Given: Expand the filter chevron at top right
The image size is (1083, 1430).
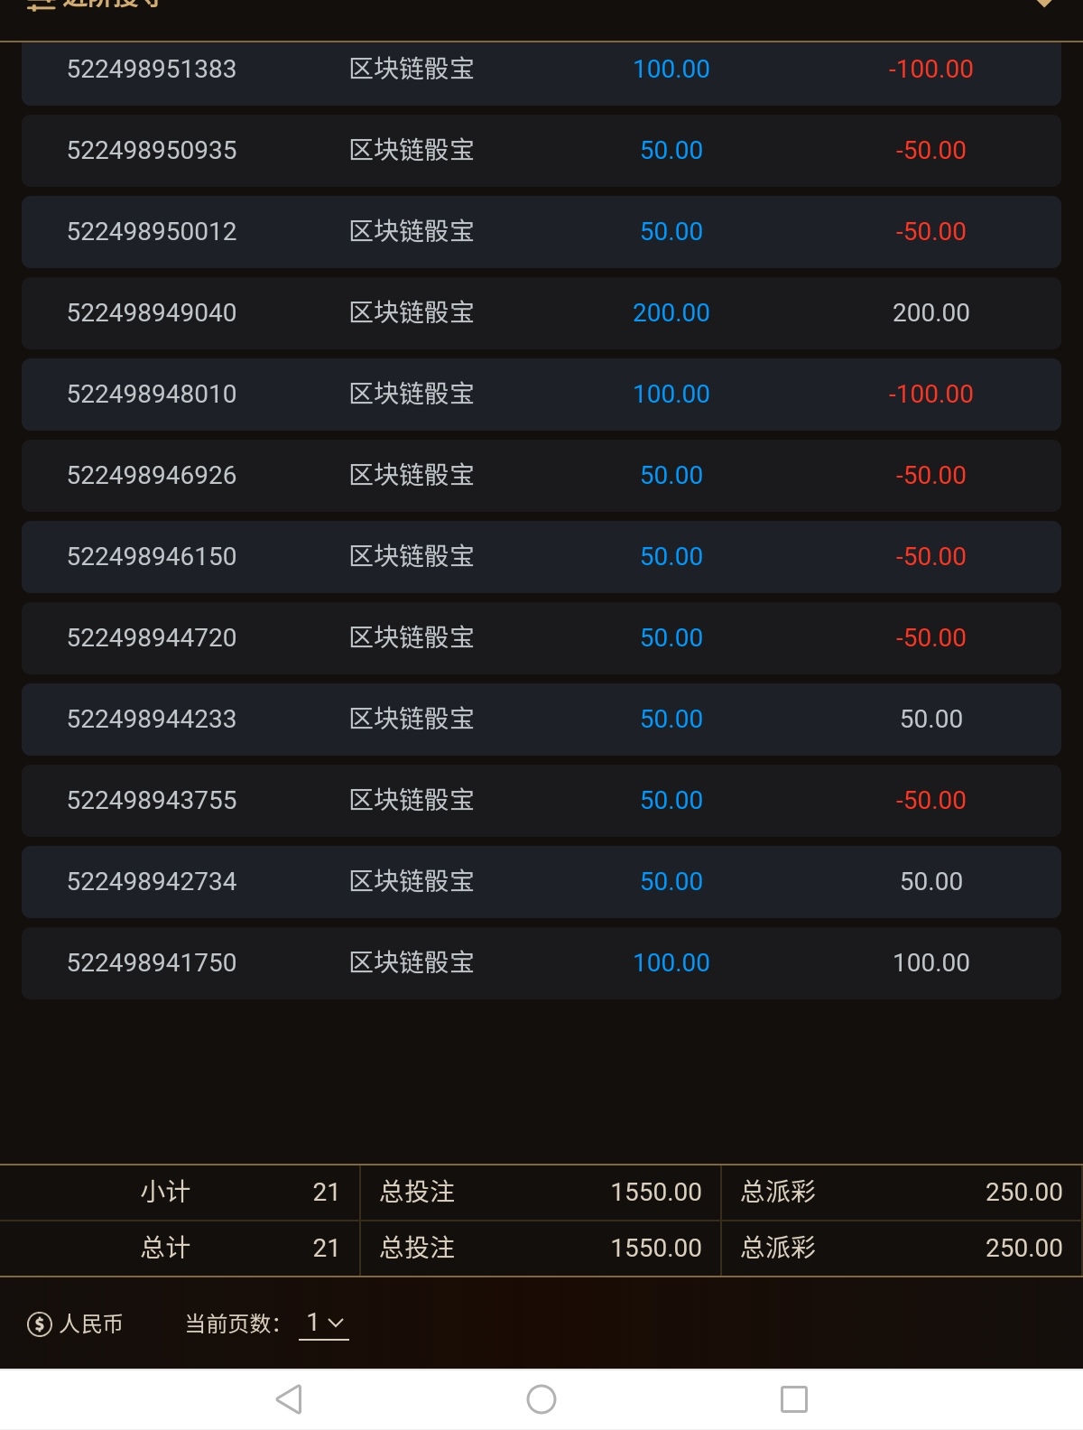Looking at the screenshot, I should [x=1044, y=5].
